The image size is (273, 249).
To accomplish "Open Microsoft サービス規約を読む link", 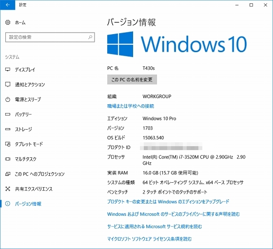I will point(155,227).
